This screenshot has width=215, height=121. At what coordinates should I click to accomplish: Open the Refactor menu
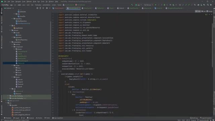tap(29, 1)
